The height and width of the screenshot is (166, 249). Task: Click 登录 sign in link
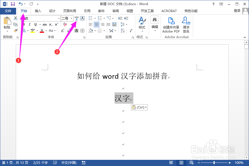point(237,11)
